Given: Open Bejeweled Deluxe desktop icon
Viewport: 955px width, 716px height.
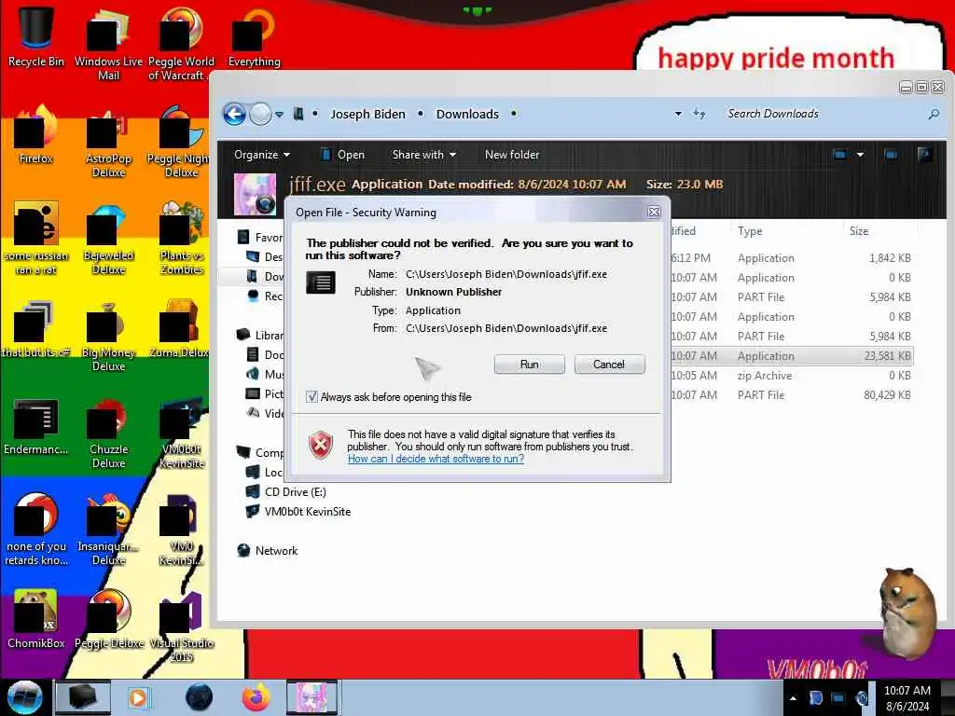Looking at the screenshot, I should tap(108, 239).
